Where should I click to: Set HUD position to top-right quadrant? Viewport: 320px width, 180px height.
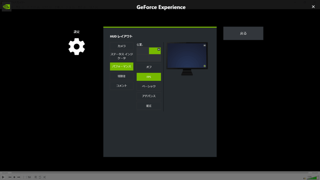tap(155, 51)
